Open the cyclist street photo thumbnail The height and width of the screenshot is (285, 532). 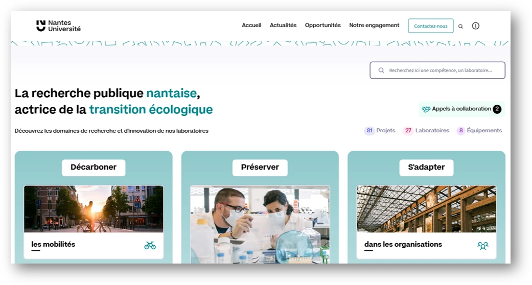coord(94,209)
